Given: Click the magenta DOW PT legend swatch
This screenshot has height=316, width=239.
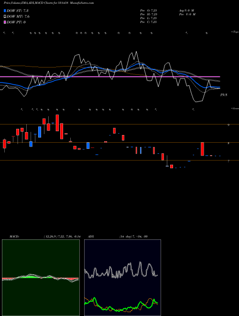Looking at the screenshot, I should (5, 22).
